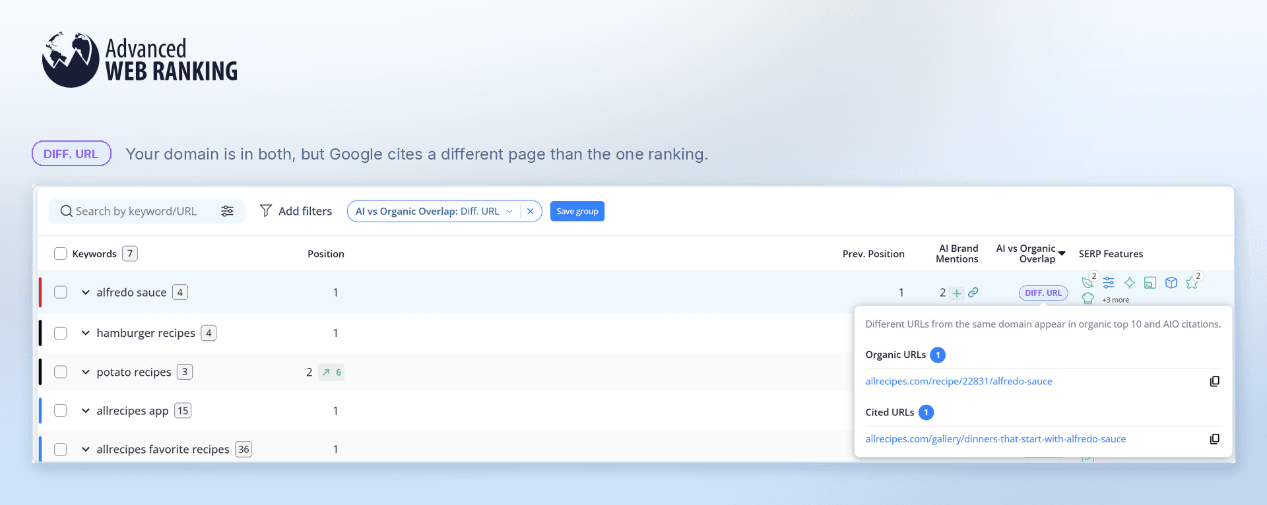Click the chef hat recipe SERP icon
The height and width of the screenshot is (505, 1267).
click(1088, 299)
